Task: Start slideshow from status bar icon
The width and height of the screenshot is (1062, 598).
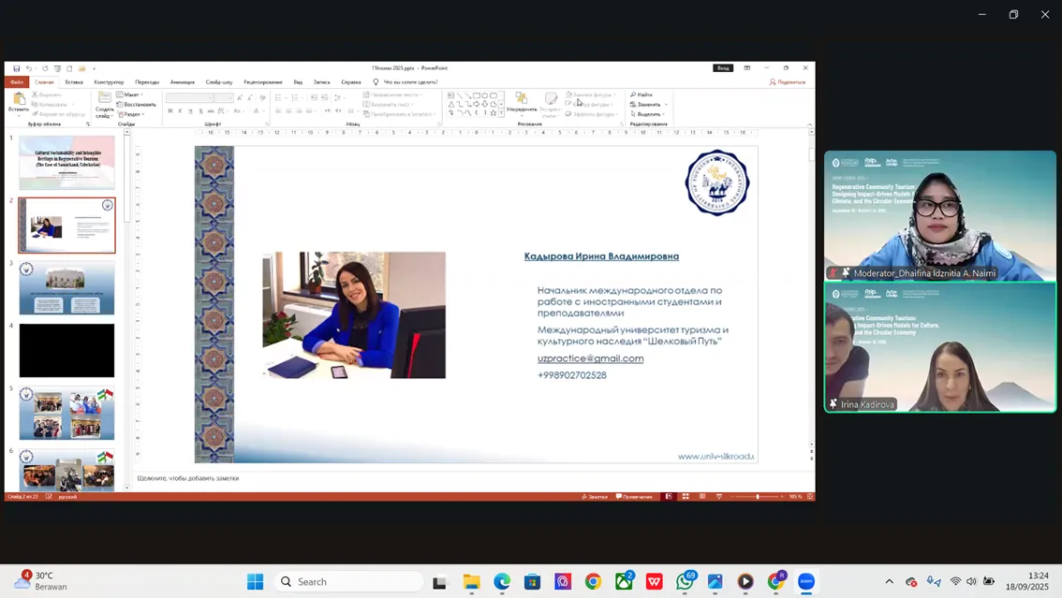Action: (719, 496)
